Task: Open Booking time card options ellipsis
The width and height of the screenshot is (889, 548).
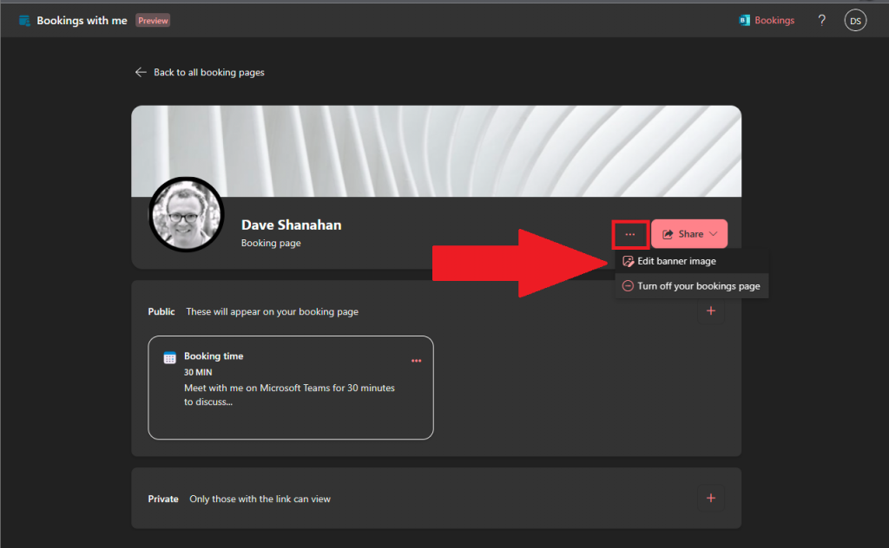Action: pos(416,361)
